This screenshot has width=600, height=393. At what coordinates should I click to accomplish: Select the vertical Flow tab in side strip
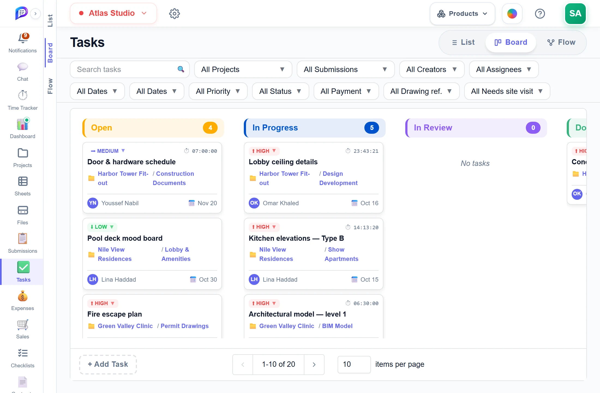point(50,86)
